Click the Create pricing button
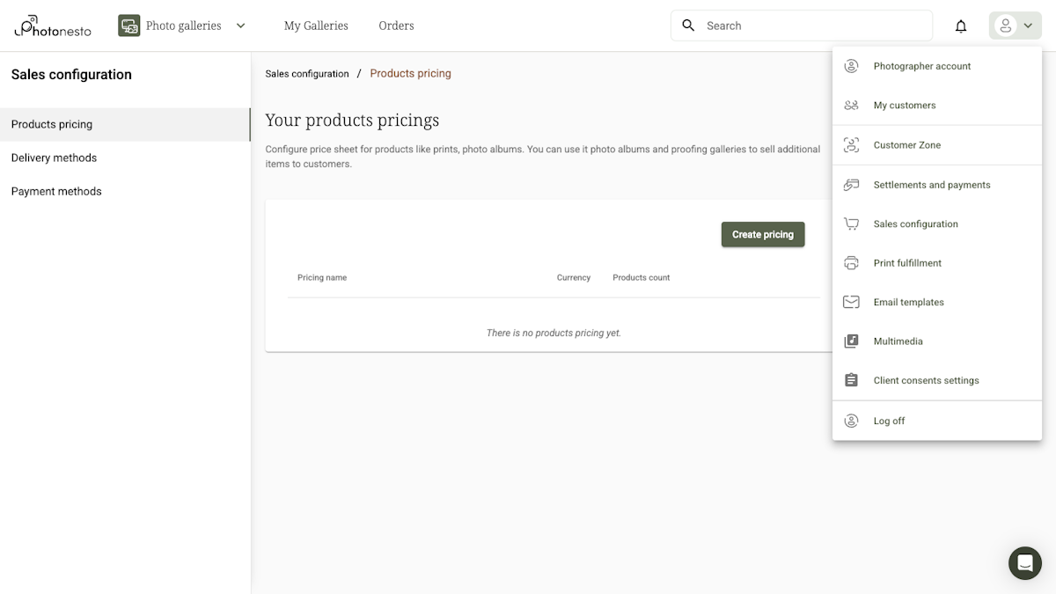Image resolution: width=1056 pixels, height=594 pixels. (x=762, y=234)
